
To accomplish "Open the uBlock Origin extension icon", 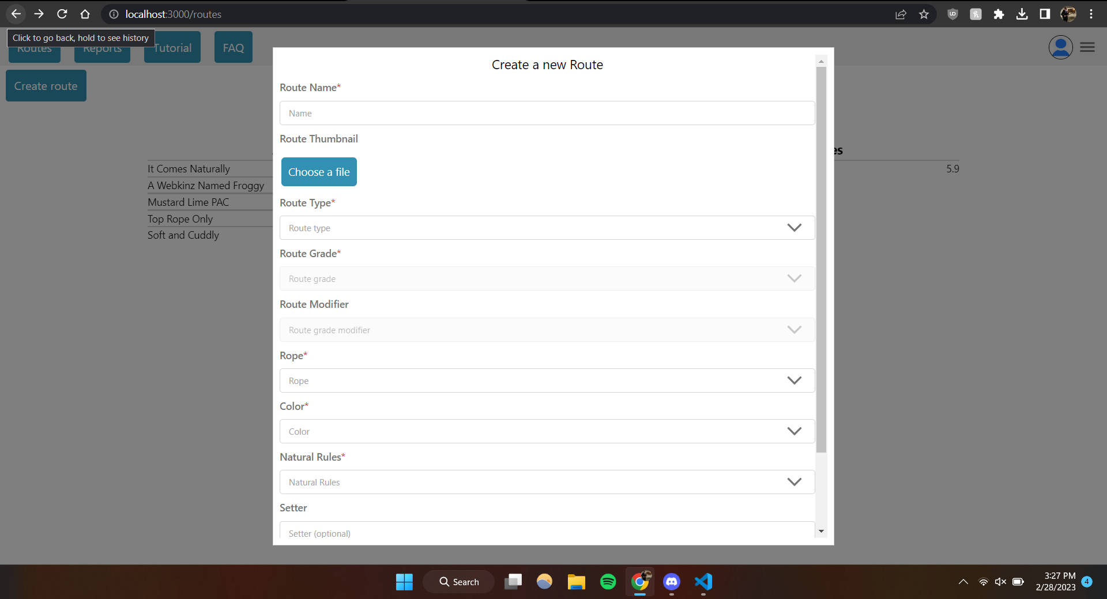I will [x=952, y=14].
